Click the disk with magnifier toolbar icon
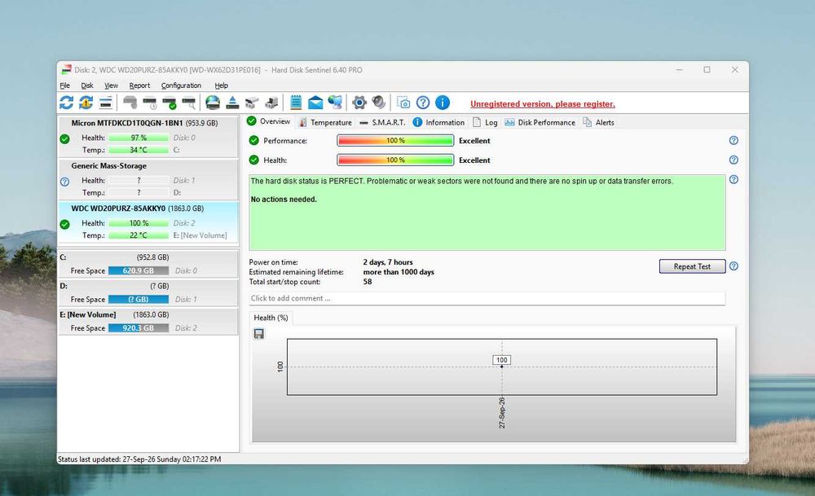 point(189,103)
